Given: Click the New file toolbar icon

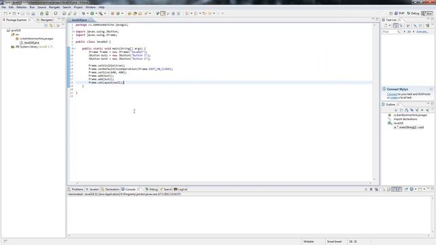Looking at the screenshot, I should [5, 14].
